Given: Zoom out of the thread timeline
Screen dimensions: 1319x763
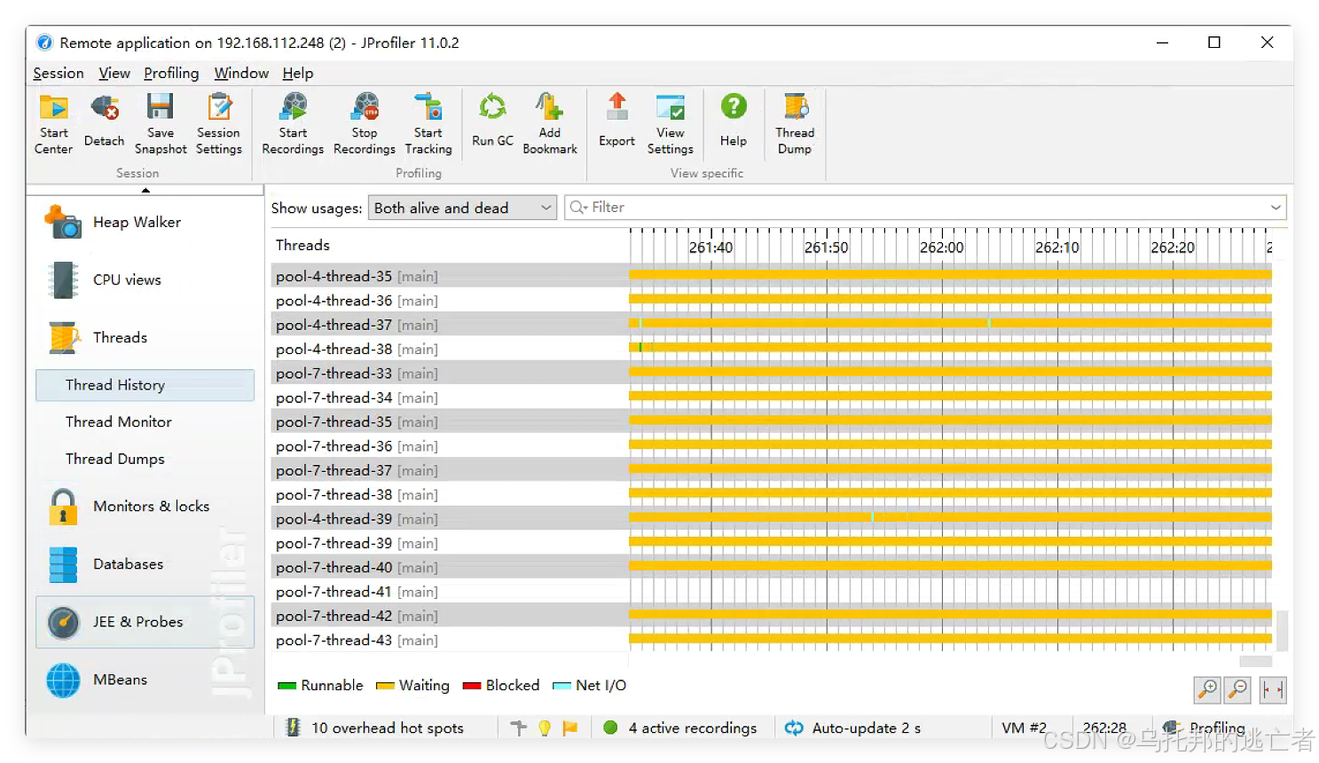Looking at the screenshot, I should 1237,689.
